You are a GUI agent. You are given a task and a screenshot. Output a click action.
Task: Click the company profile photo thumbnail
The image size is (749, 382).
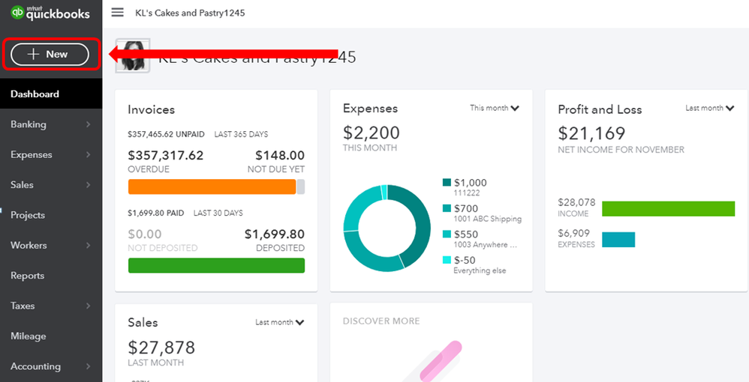pos(133,55)
